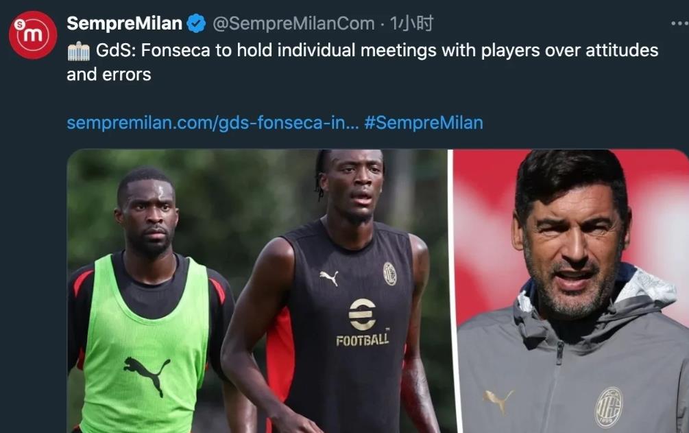Open the right photo of the coach
Image resolution: width=689 pixels, height=433 pixels.
[x=571, y=291]
